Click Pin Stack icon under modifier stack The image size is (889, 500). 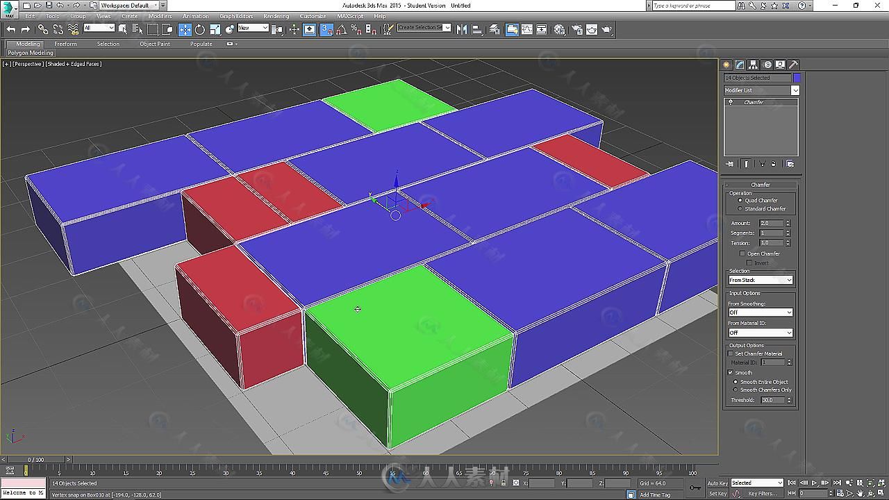click(x=730, y=164)
